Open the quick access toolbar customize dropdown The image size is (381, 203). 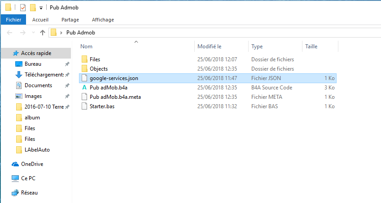[41, 8]
